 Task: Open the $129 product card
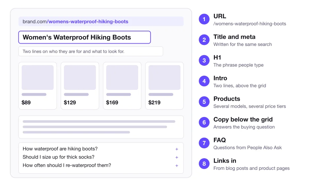[x=80, y=86]
